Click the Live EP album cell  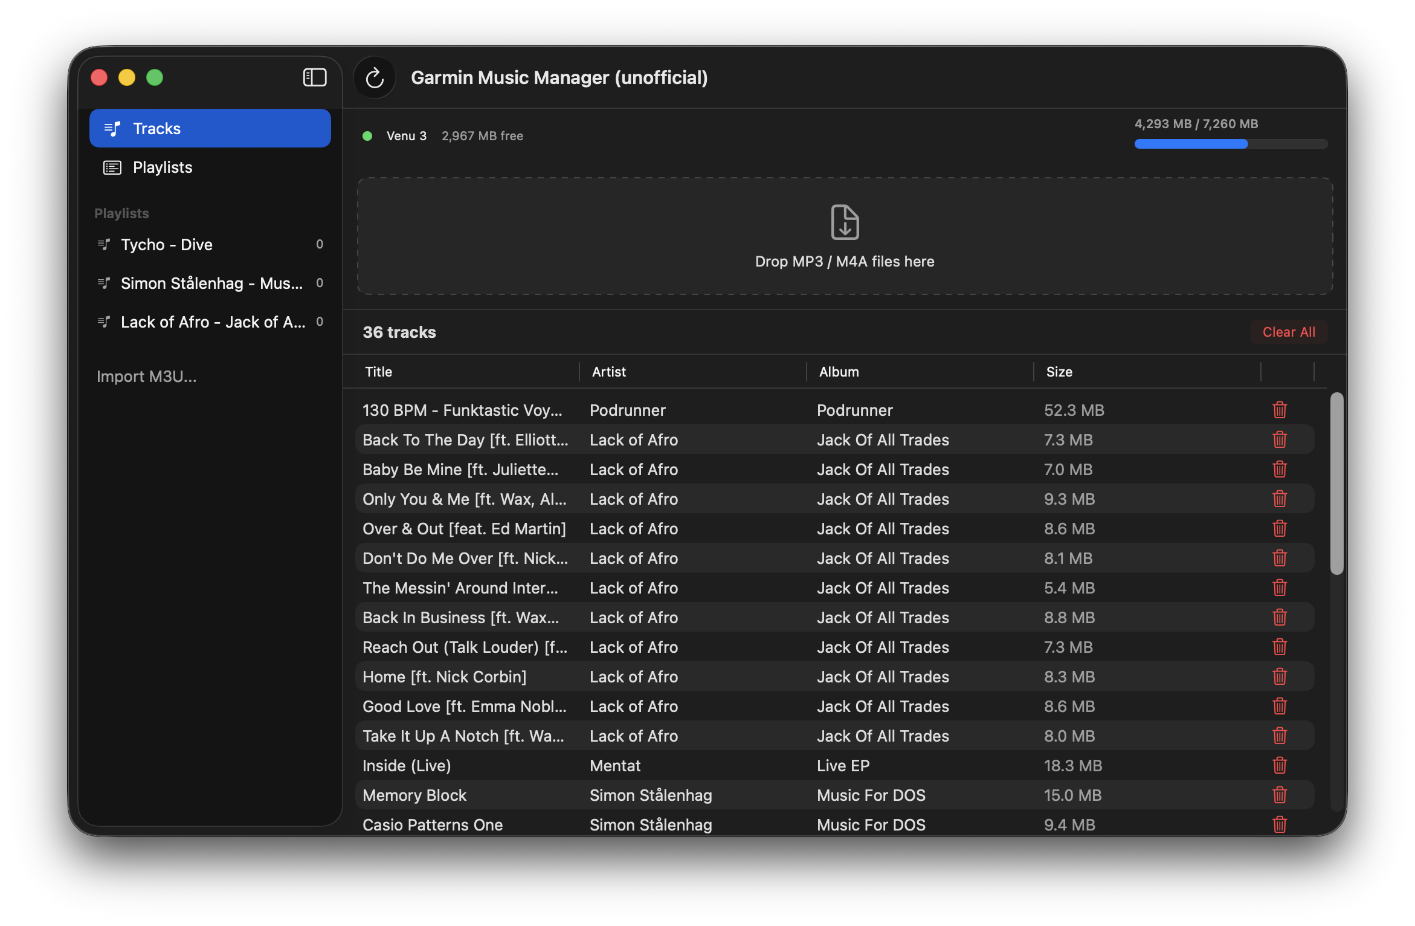[x=843, y=765]
